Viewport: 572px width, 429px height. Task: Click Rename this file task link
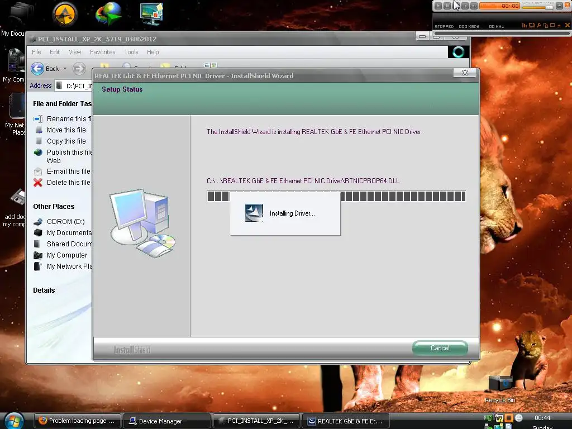(x=69, y=118)
